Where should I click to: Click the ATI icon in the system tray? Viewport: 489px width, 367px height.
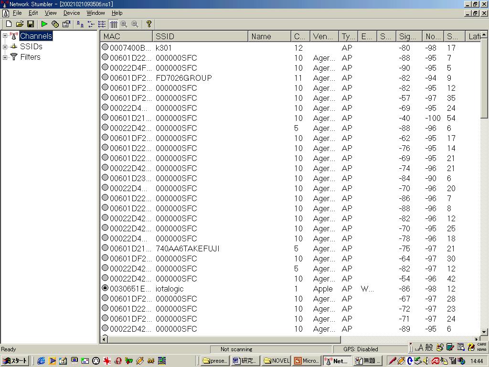[x=436, y=361]
